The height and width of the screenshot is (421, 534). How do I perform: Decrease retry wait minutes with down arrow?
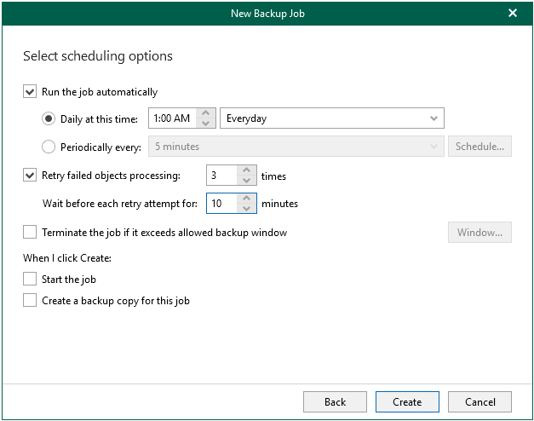(247, 208)
